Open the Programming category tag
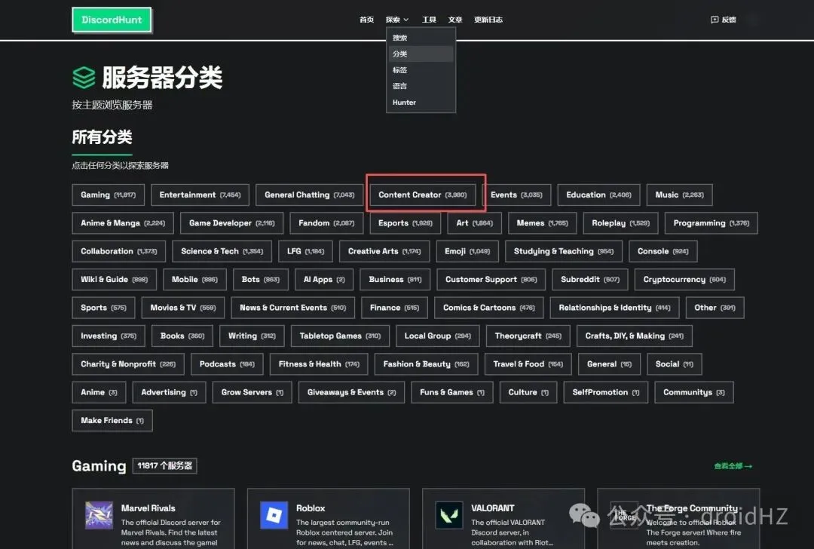 coord(711,222)
